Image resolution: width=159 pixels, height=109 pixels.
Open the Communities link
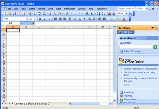click(x=130, y=99)
